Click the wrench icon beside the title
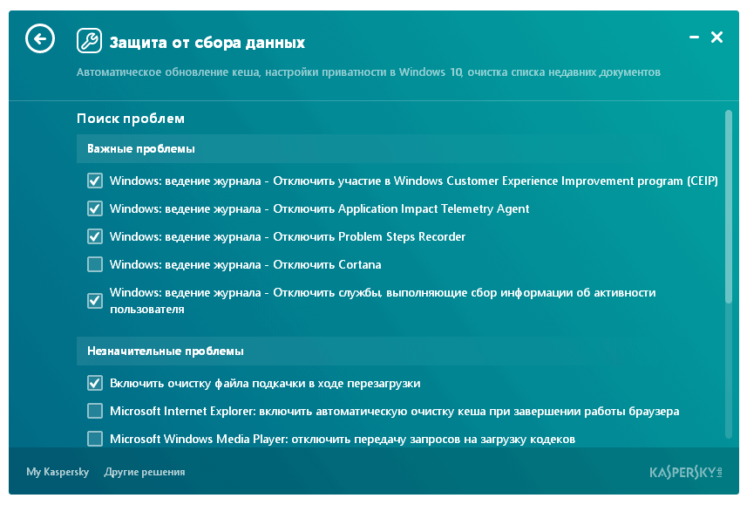Viewport: 747px width, 505px height. click(x=89, y=41)
